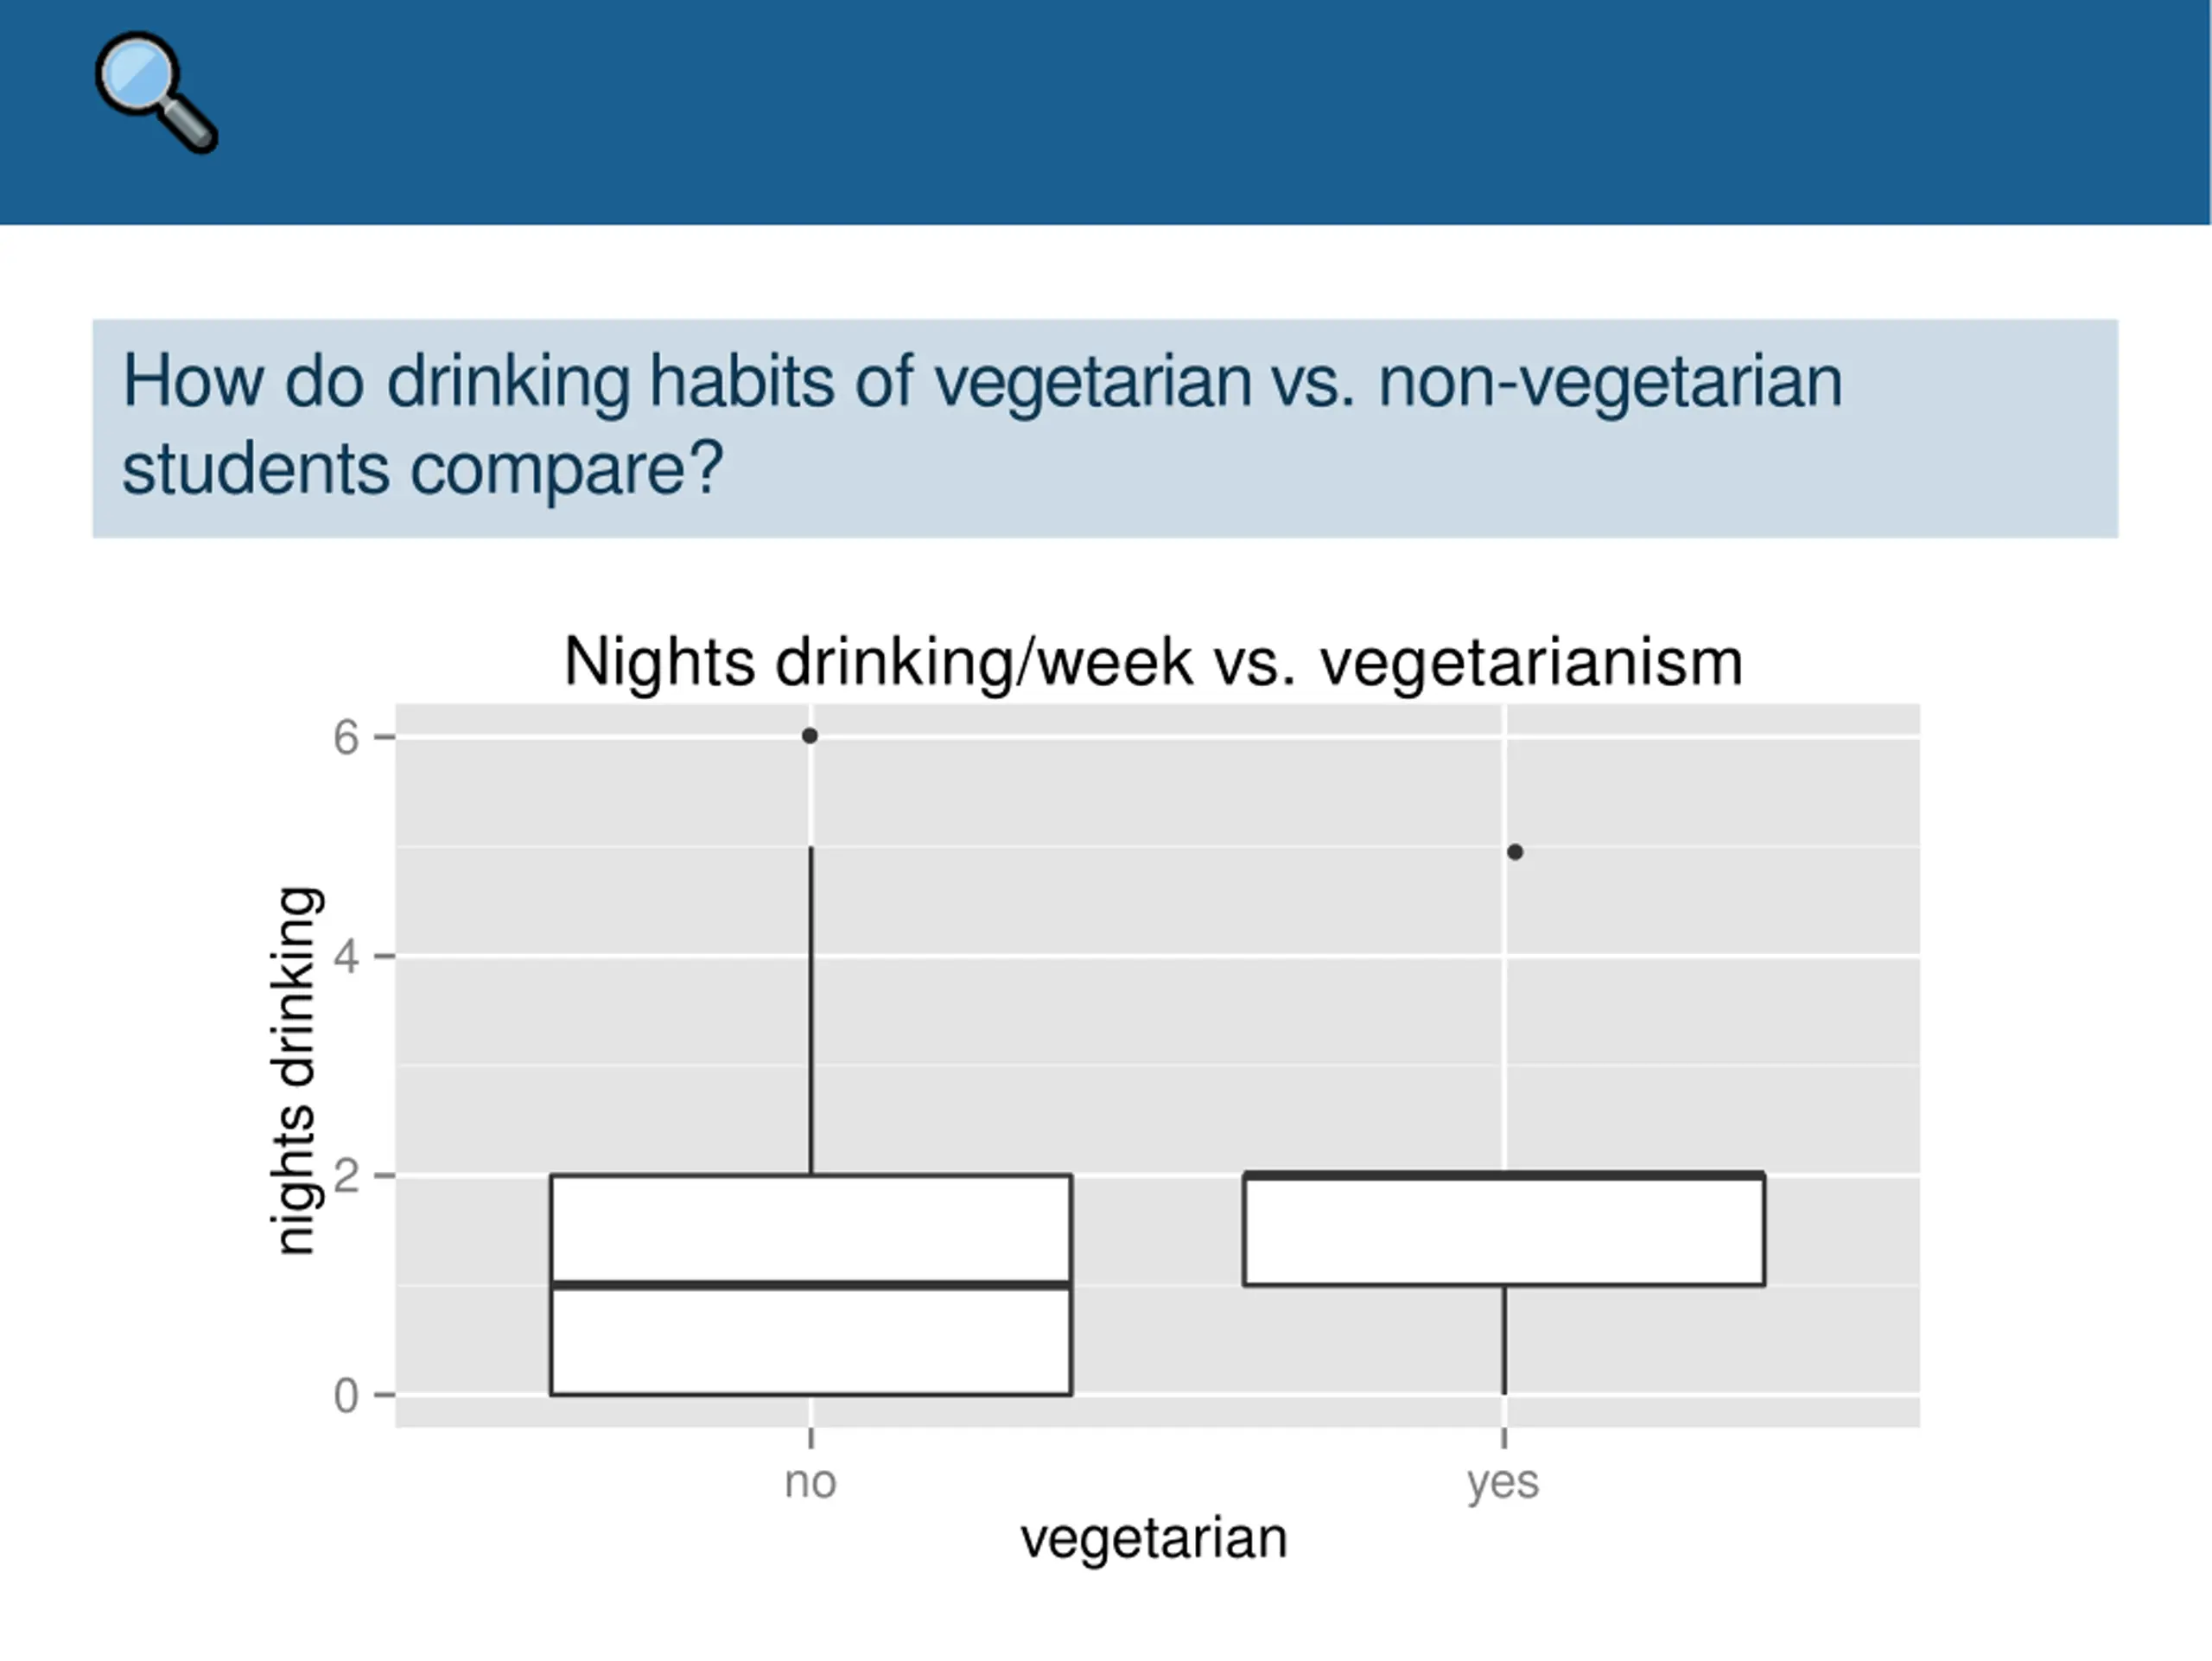Click the 'nights drinking' y-axis title

pyautogui.click(x=296, y=1071)
